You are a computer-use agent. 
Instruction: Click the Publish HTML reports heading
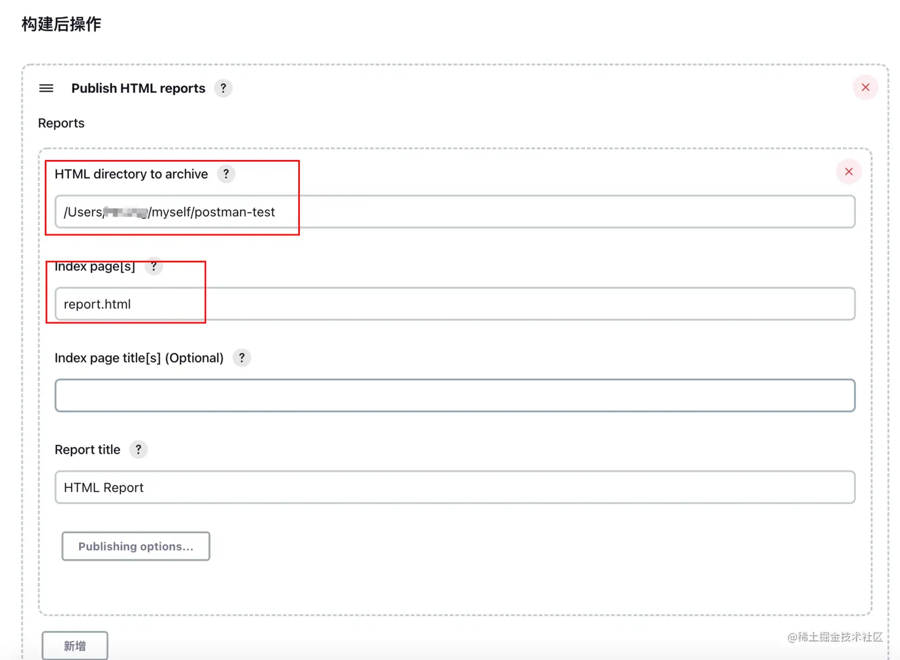pyautogui.click(x=138, y=88)
